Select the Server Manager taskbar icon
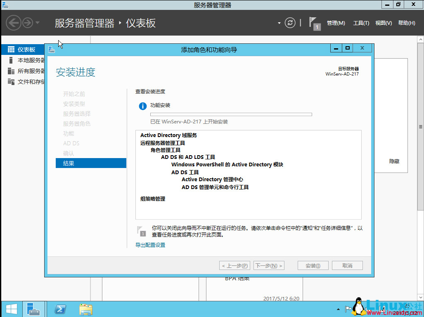The image size is (424, 317). click(33, 309)
